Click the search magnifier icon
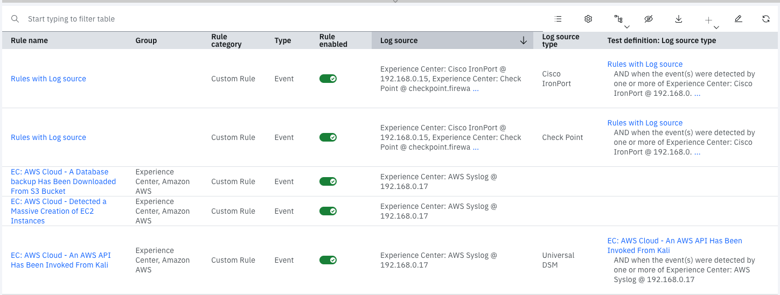 (x=15, y=19)
